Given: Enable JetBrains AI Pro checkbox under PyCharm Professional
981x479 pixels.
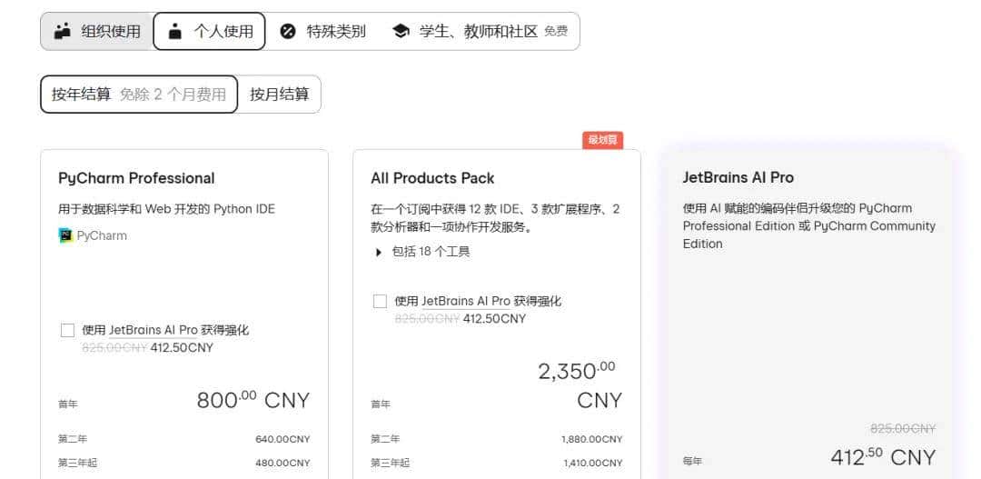Looking at the screenshot, I should tap(67, 330).
